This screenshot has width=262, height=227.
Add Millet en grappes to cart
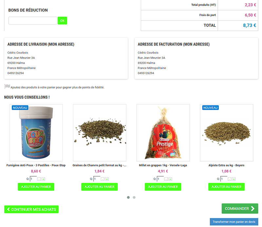pyautogui.click(x=163, y=187)
